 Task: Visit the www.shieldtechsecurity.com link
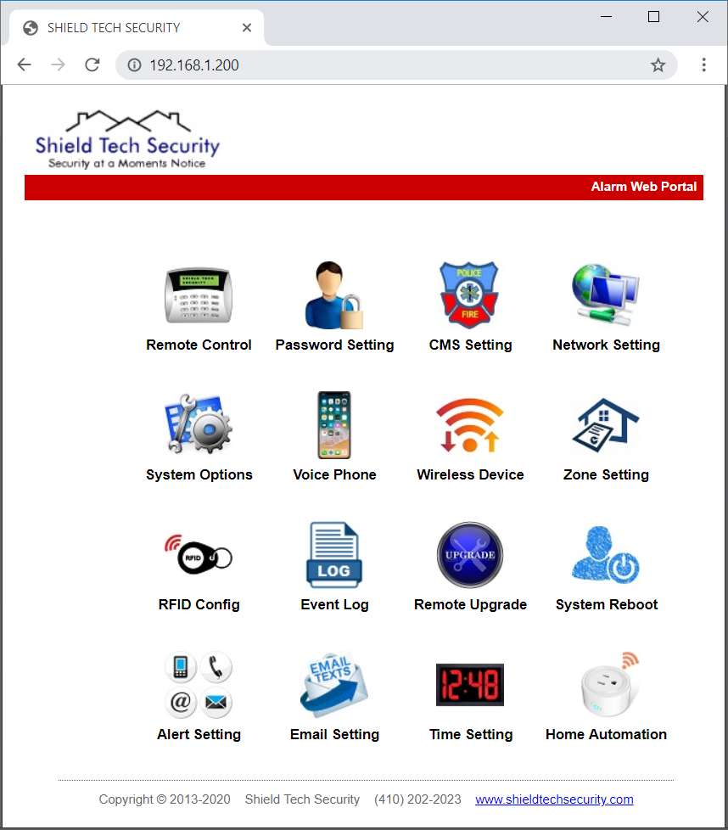click(554, 799)
